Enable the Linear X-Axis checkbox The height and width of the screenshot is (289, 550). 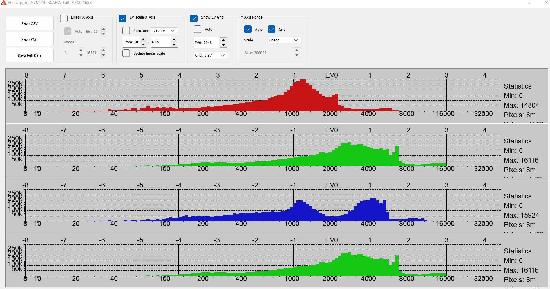64,19
